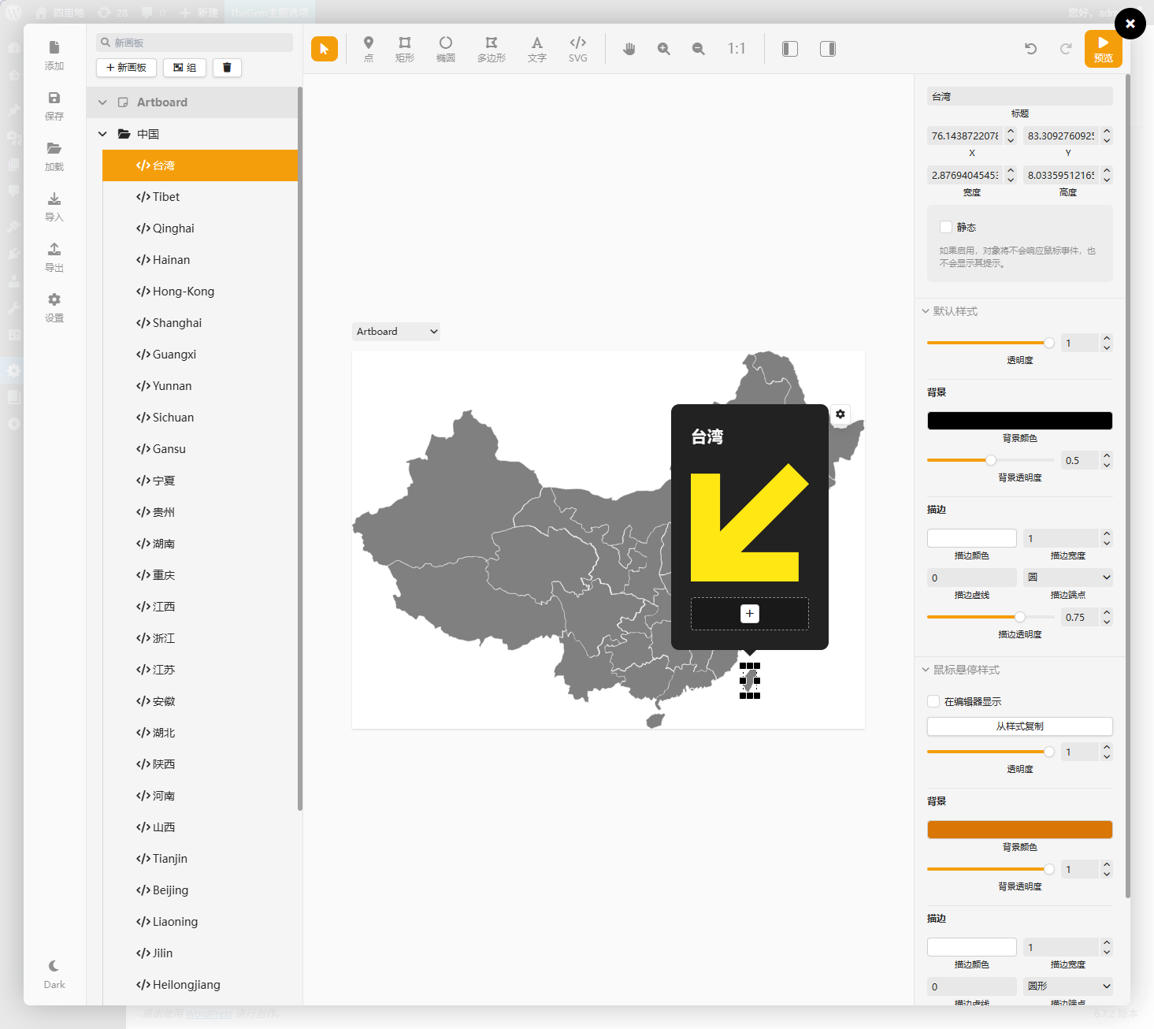Select the pointer selection tool
This screenshot has width=1154, height=1029.
click(x=324, y=49)
